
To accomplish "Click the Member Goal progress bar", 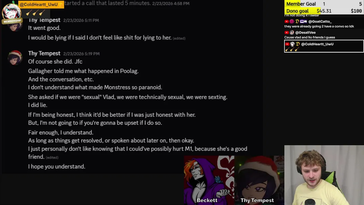I will pos(324,4).
